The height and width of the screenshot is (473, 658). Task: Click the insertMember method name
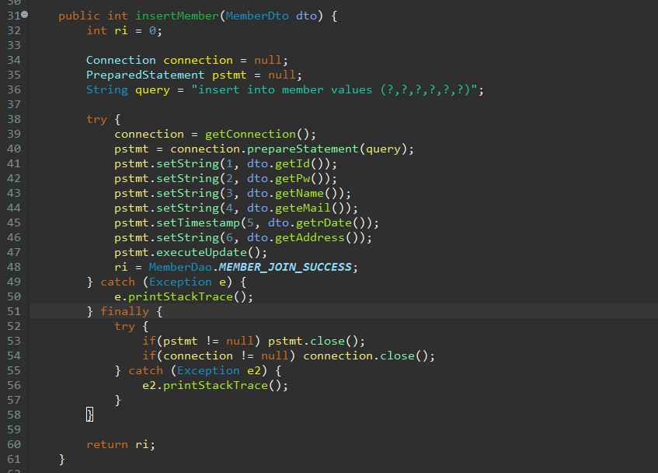tap(176, 16)
